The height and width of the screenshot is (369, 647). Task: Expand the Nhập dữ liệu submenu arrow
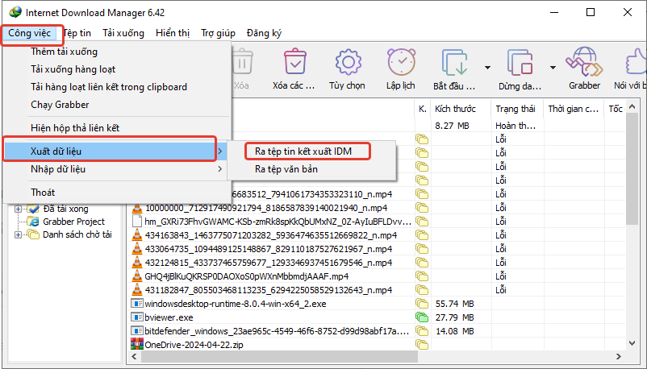pos(220,169)
